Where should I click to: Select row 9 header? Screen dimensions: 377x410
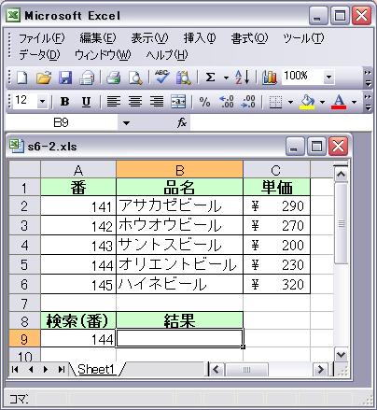click(24, 338)
